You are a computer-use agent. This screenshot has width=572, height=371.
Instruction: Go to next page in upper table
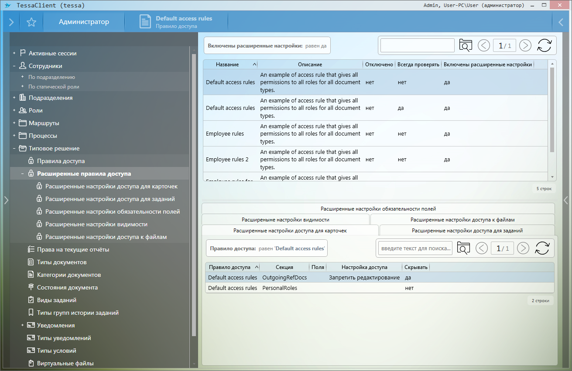[525, 45]
